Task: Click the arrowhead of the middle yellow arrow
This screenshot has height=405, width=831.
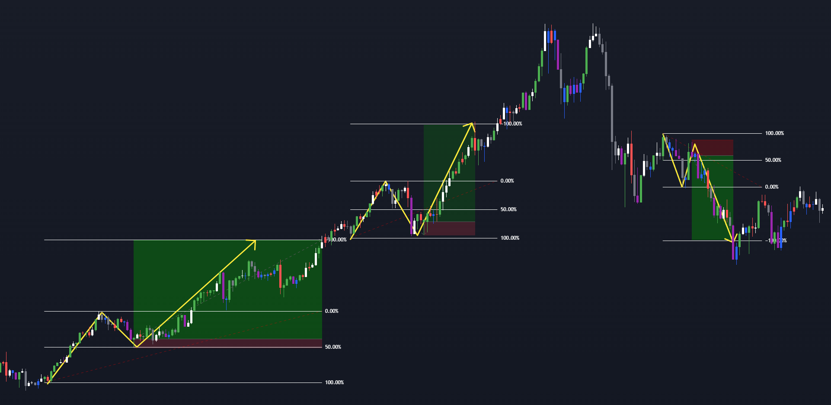Action: pos(472,124)
